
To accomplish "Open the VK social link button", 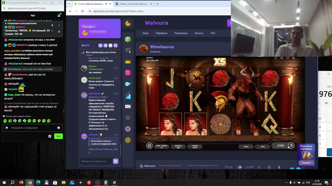I will (101, 45).
